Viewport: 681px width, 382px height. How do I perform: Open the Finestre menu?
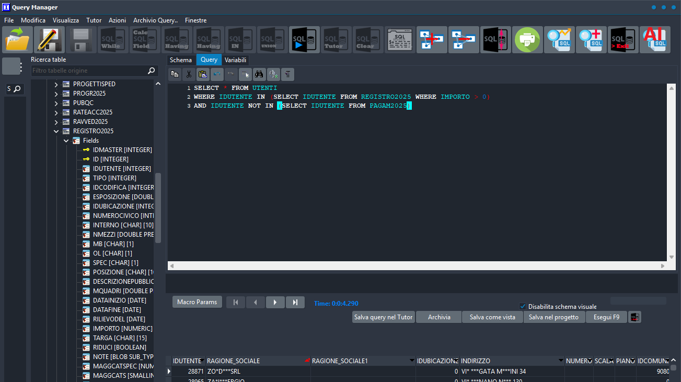click(196, 20)
